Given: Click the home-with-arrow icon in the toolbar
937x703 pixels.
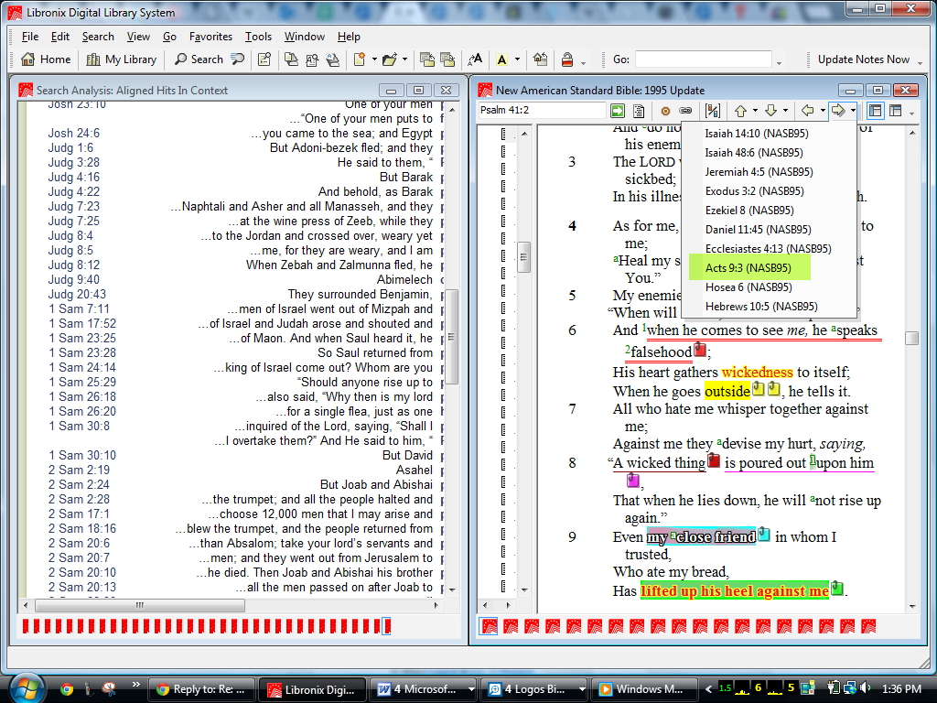Looking at the screenshot, I should tap(540, 59).
